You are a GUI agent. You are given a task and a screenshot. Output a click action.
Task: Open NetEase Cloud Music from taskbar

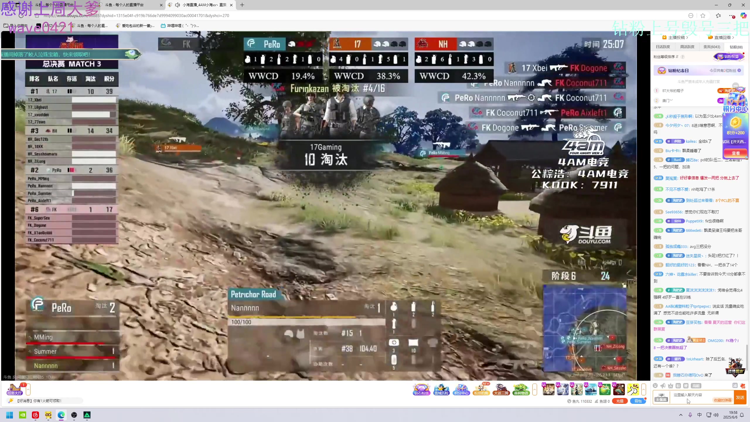(35, 415)
